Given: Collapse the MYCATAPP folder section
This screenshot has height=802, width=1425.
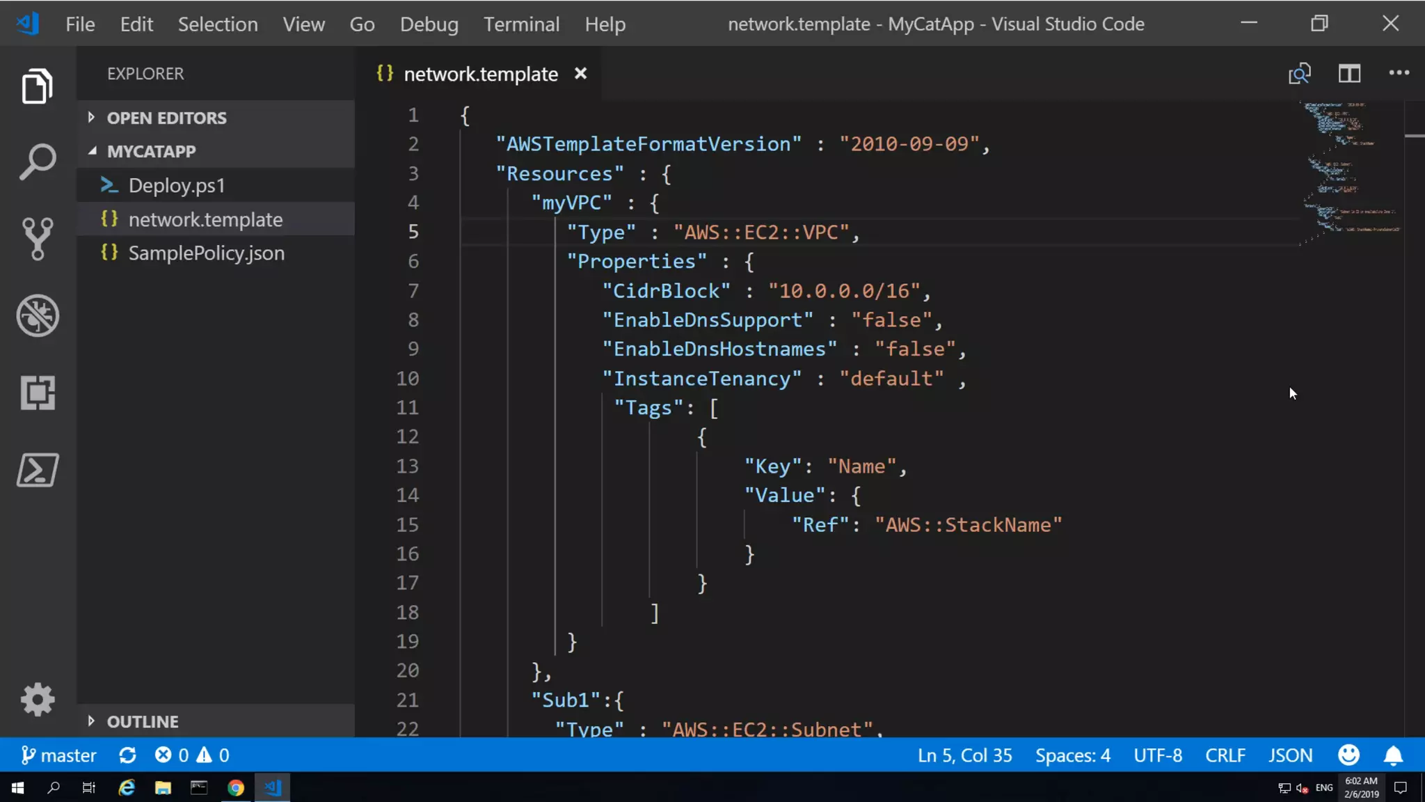Looking at the screenshot, I should tap(151, 151).
